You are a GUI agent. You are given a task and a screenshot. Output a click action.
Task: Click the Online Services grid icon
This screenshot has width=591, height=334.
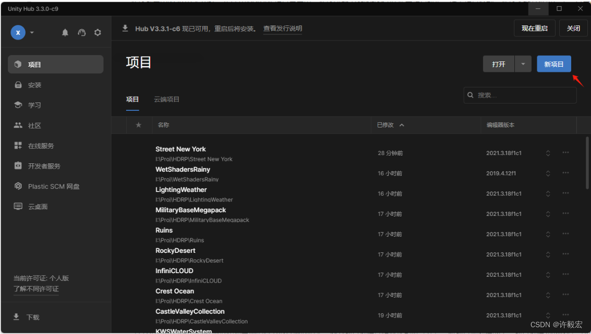(x=18, y=146)
